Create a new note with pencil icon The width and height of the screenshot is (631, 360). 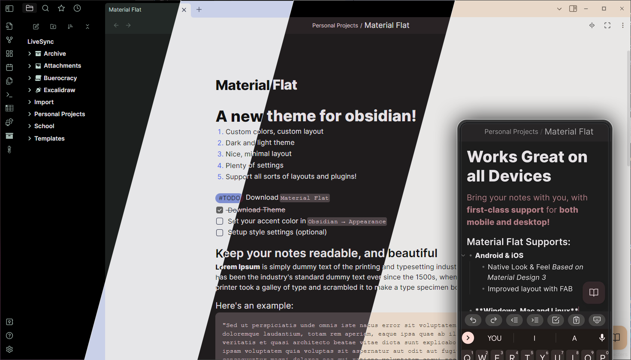point(36,27)
